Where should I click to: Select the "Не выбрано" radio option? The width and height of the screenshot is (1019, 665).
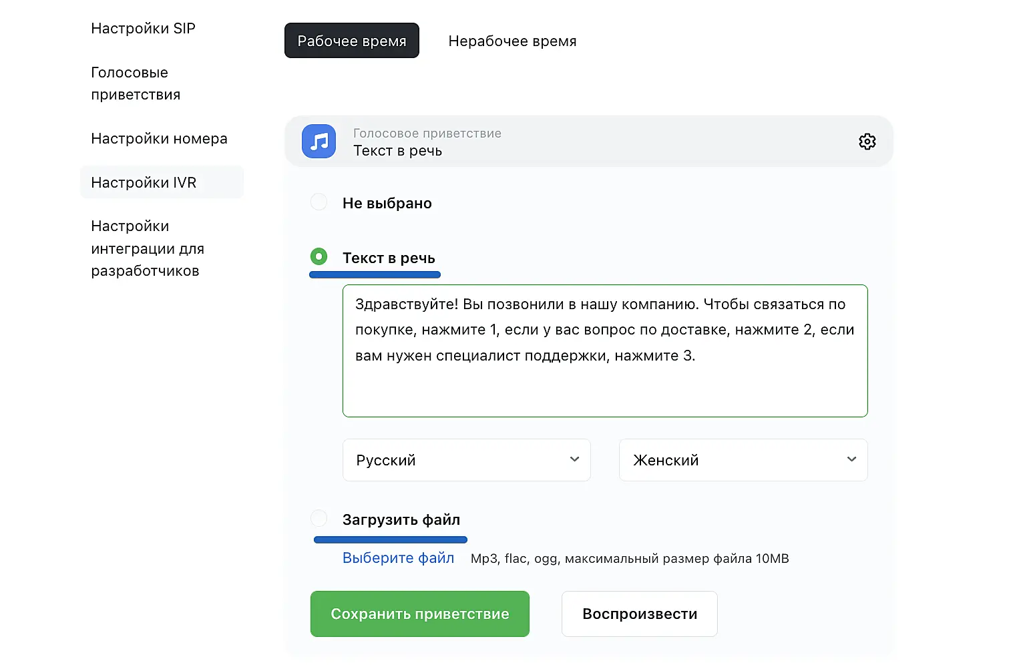pos(319,202)
